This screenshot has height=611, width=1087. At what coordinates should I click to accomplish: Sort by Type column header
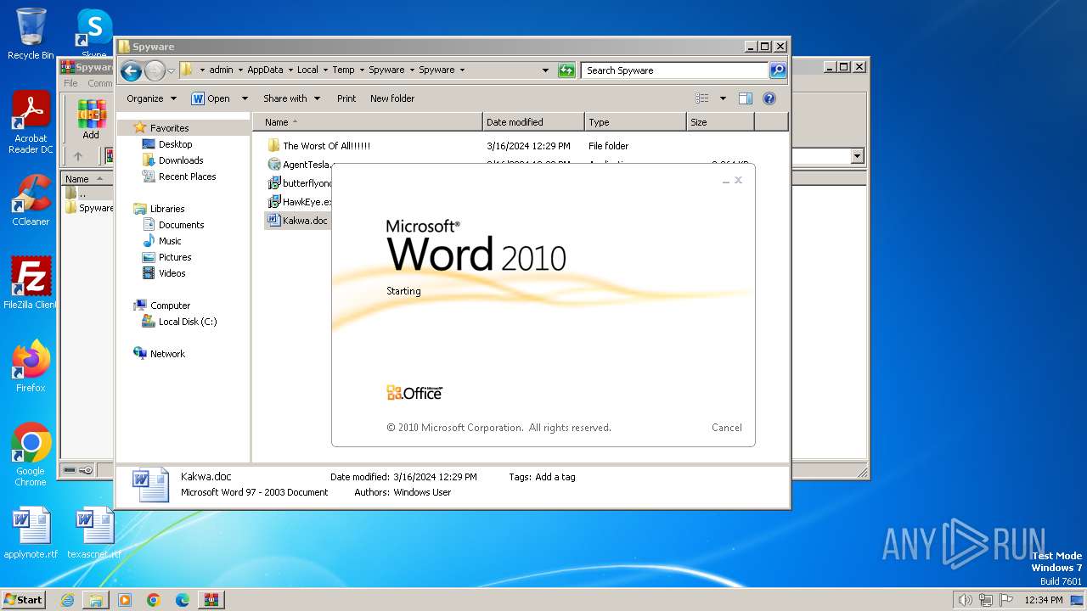pyautogui.click(x=635, y=122)
